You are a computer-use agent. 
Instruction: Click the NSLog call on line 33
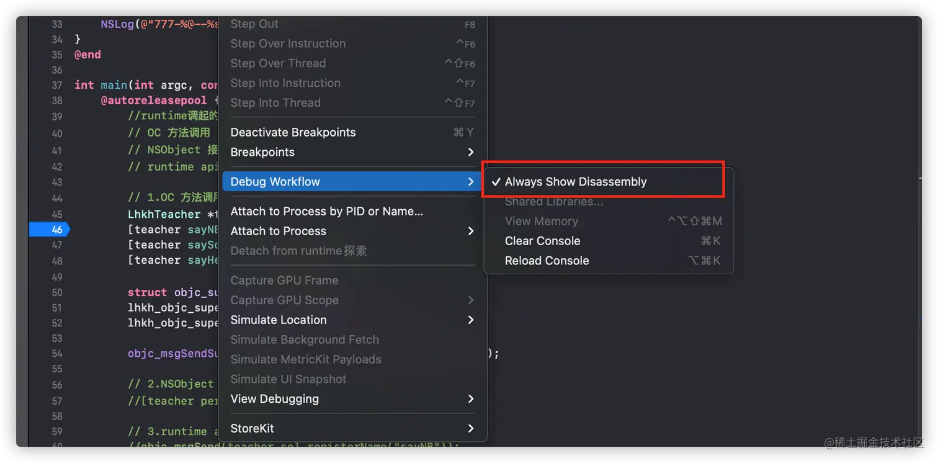click(117, 24)
